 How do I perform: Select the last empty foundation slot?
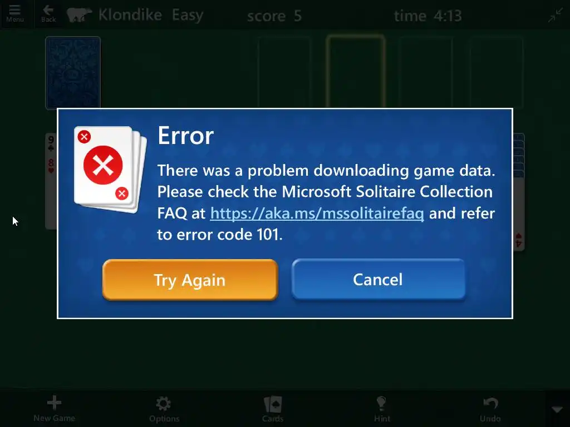(496, 72)
